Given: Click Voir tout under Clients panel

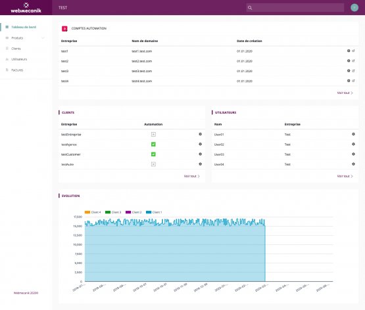Looking at the screenshot, I should [191, 176].
